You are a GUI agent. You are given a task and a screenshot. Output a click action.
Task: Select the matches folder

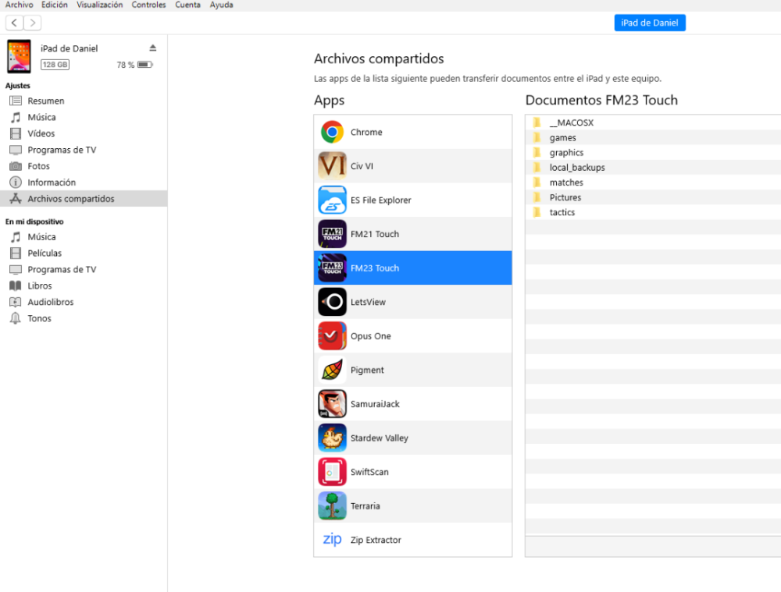(653, 182)
